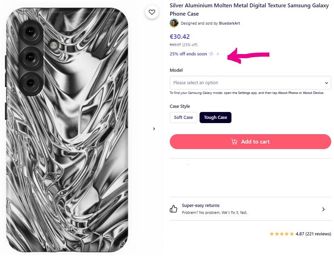Image resolution: width=334 pixels, height=260 pixels.
Task: Click the sparkle icon beside discount text
Action: [212, 54]
